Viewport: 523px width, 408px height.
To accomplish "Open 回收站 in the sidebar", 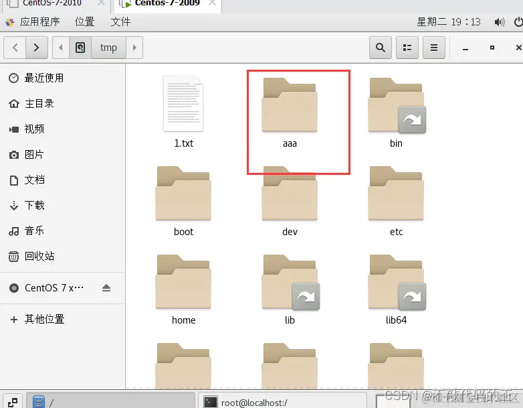I will (x=63, y=257).
